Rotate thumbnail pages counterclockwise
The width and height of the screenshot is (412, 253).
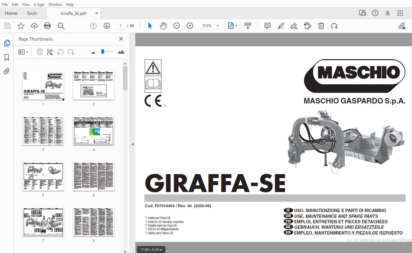60,52
